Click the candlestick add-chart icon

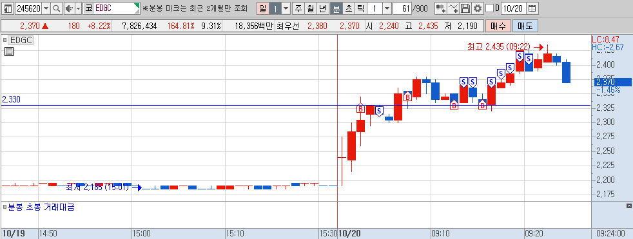[440, 8]
